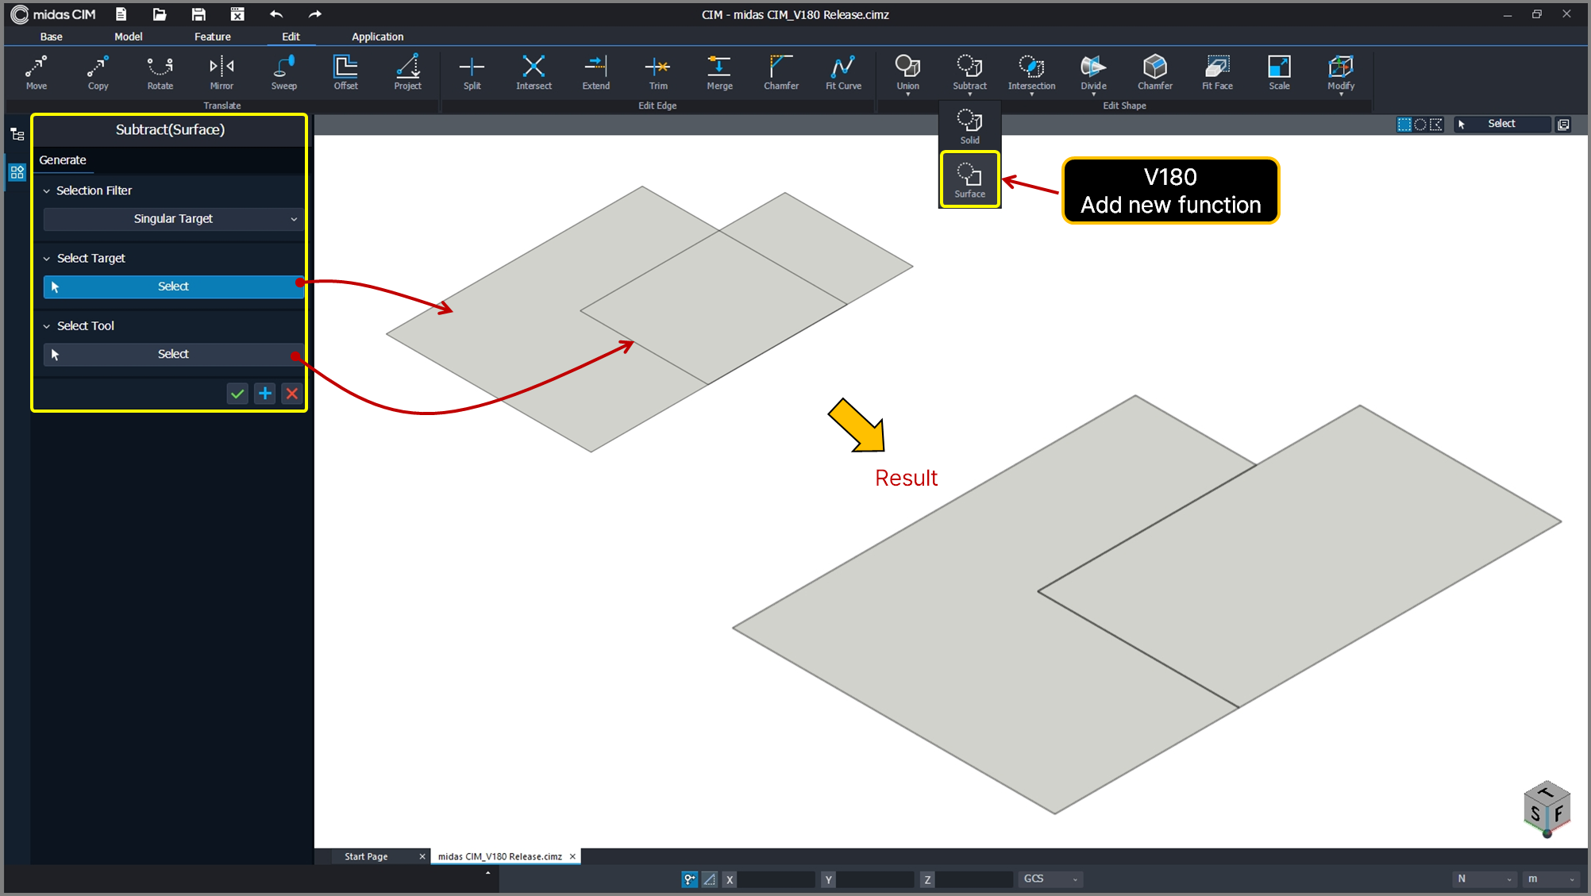Collapse the Select Tool section
Viewport: 1591px width, 896px height.
point(47,326)
